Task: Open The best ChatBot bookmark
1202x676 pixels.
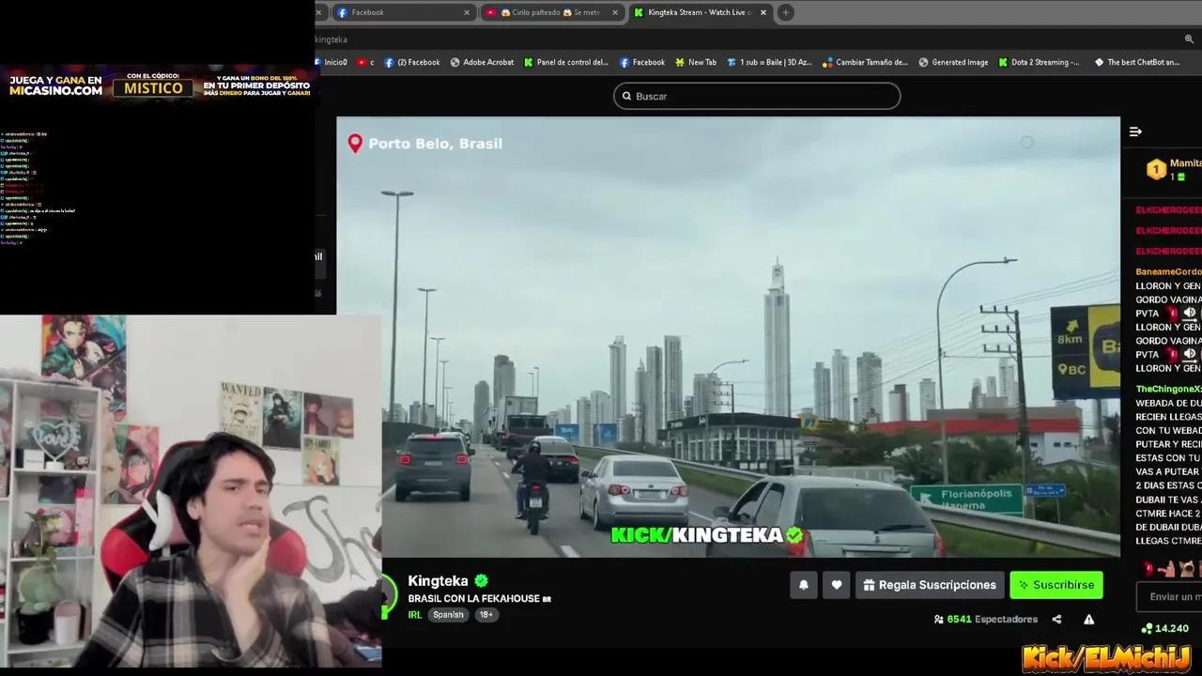Action: [1136, 62]
